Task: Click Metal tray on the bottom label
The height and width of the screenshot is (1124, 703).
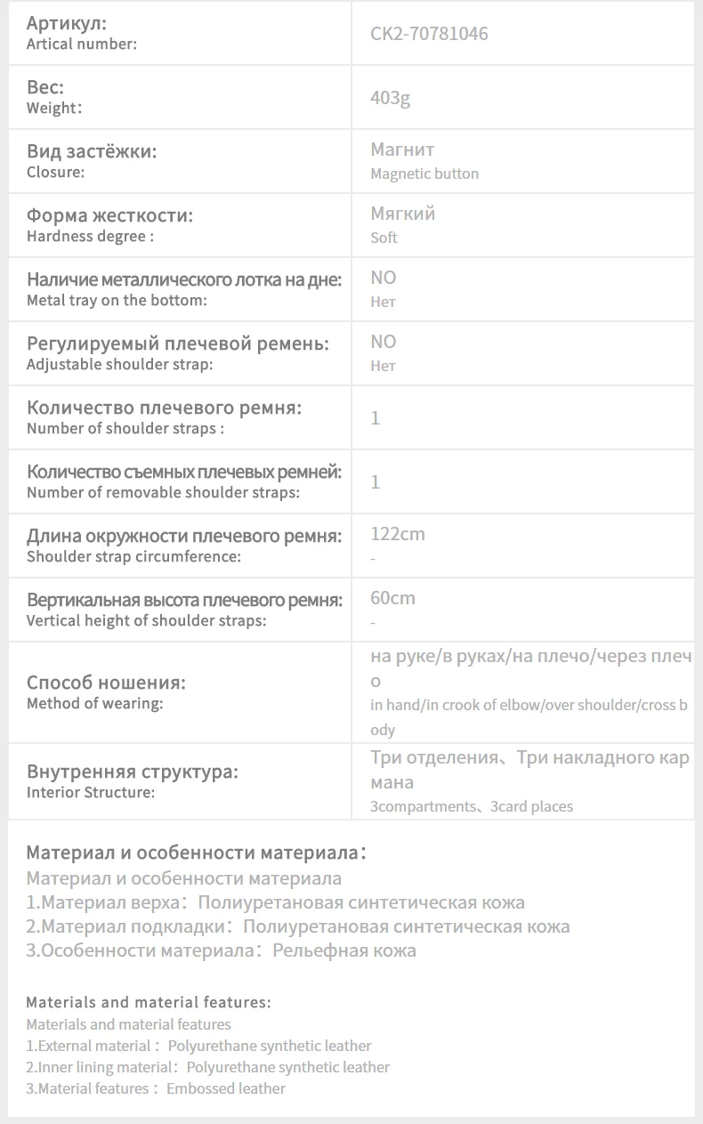Action: click(x=117, y=300)
